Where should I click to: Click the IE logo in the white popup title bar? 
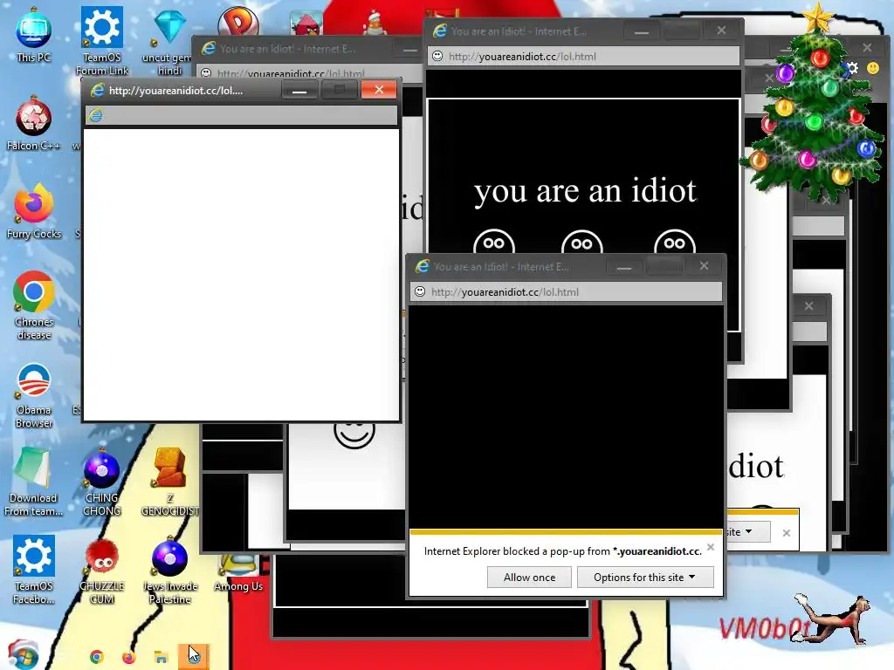click(98, 90)
